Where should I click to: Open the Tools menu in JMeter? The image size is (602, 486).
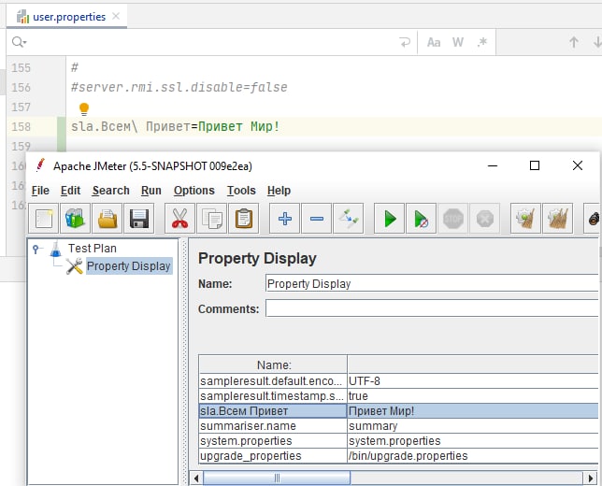tap(241, 191)
